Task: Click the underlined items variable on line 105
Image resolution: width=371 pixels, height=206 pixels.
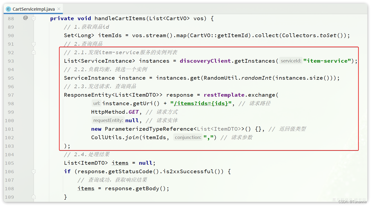Action: tap(120, 163)
